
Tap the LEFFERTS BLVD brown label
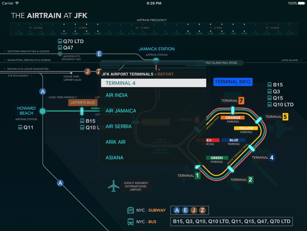[83, 103]
